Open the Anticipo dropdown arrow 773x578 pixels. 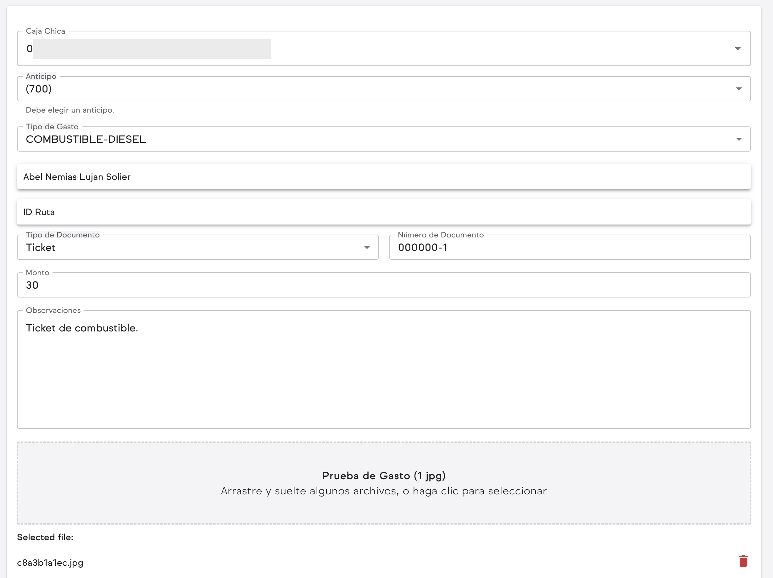coord(739,89)
